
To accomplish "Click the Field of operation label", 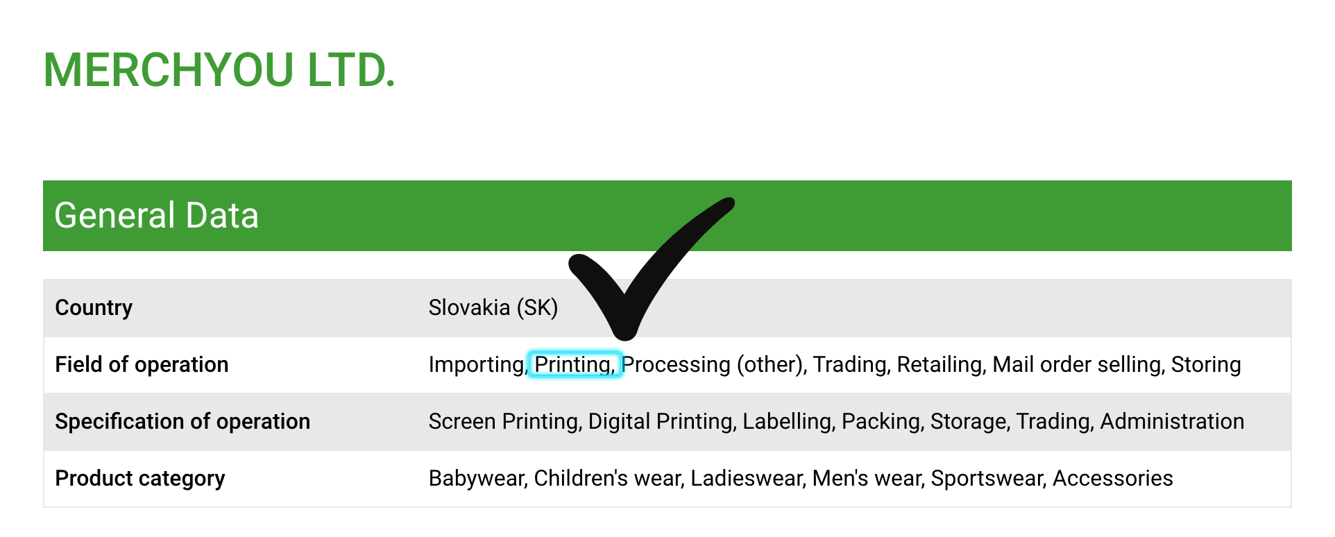I will click(142, 364).
